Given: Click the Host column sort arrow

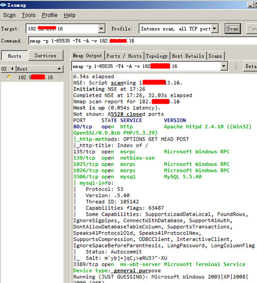Looking at the screenshot, I should pyautogui.click(x=59, y=69).
